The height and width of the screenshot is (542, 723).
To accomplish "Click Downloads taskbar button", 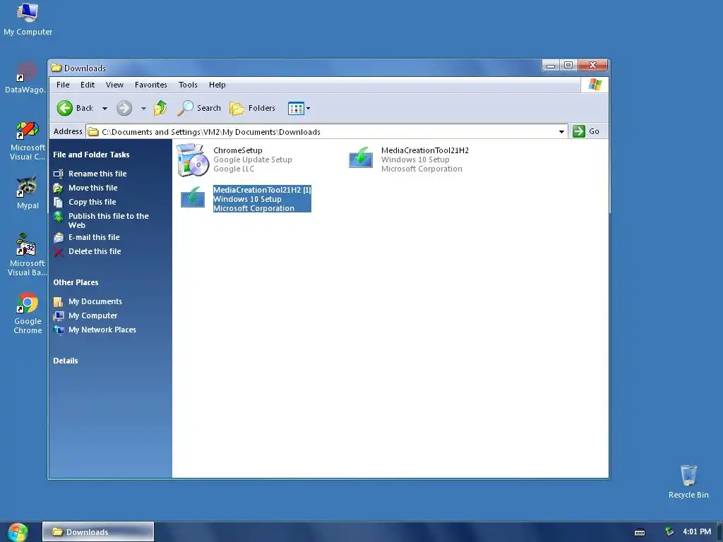I will tap(97, 532).
